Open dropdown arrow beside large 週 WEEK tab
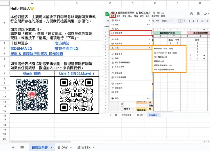 pos(94,147)
